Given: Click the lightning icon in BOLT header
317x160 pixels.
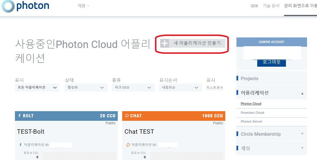Looking at the screenshot, I should (20, 116).
